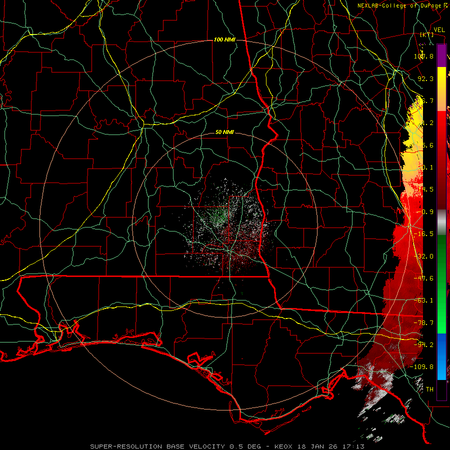The width and height of the screenshot is (450, 450).
Task: Pick the gray near-zero segment of color bar
Action: click(441, 222)
